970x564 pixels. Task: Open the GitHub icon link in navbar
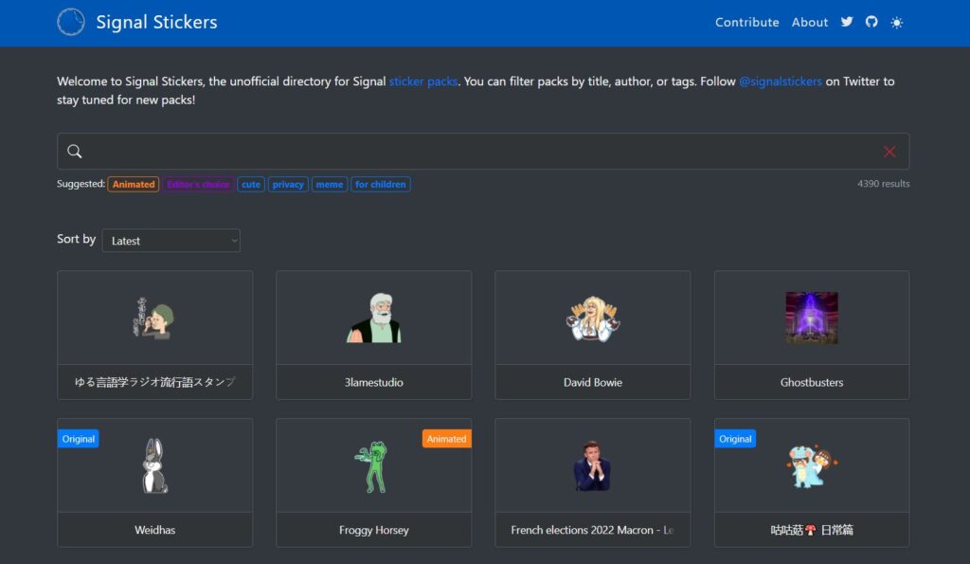click(x=871, y=22)
